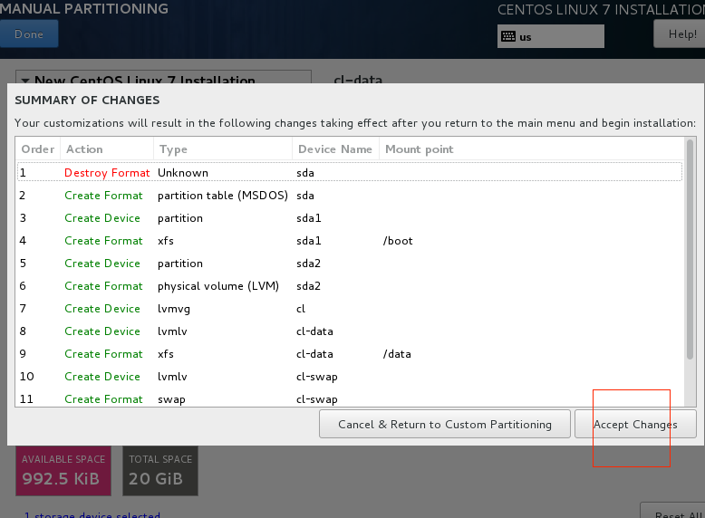The width and height of the screenshot is (705, 518).
Task: Select row 5 Create Device sda2
Action: tap(350, 264)
